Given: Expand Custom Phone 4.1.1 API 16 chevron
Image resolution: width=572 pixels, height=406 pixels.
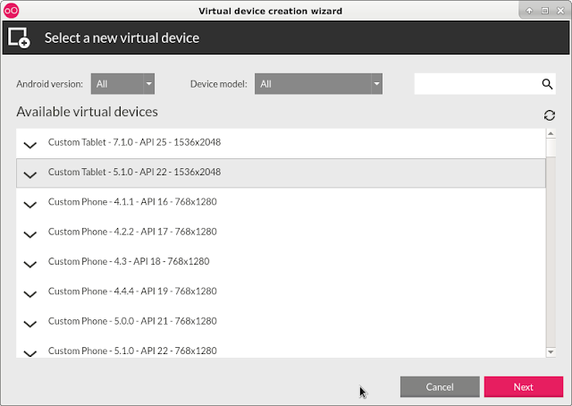Looking at the screenshot, I should coord(29,205).
